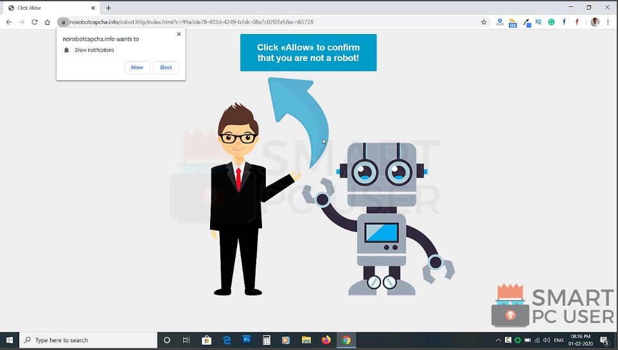Switch input language via ENG
Screen dimensions: 618x350
558,340
